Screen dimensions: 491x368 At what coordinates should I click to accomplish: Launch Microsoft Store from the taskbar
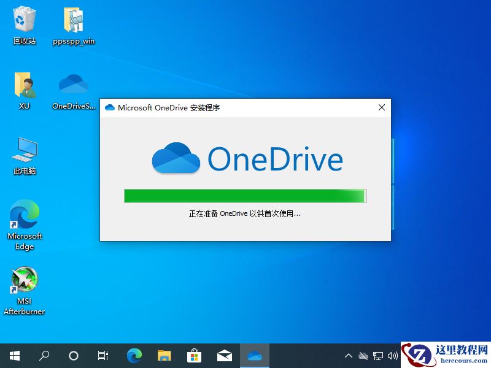coord(194,355)
